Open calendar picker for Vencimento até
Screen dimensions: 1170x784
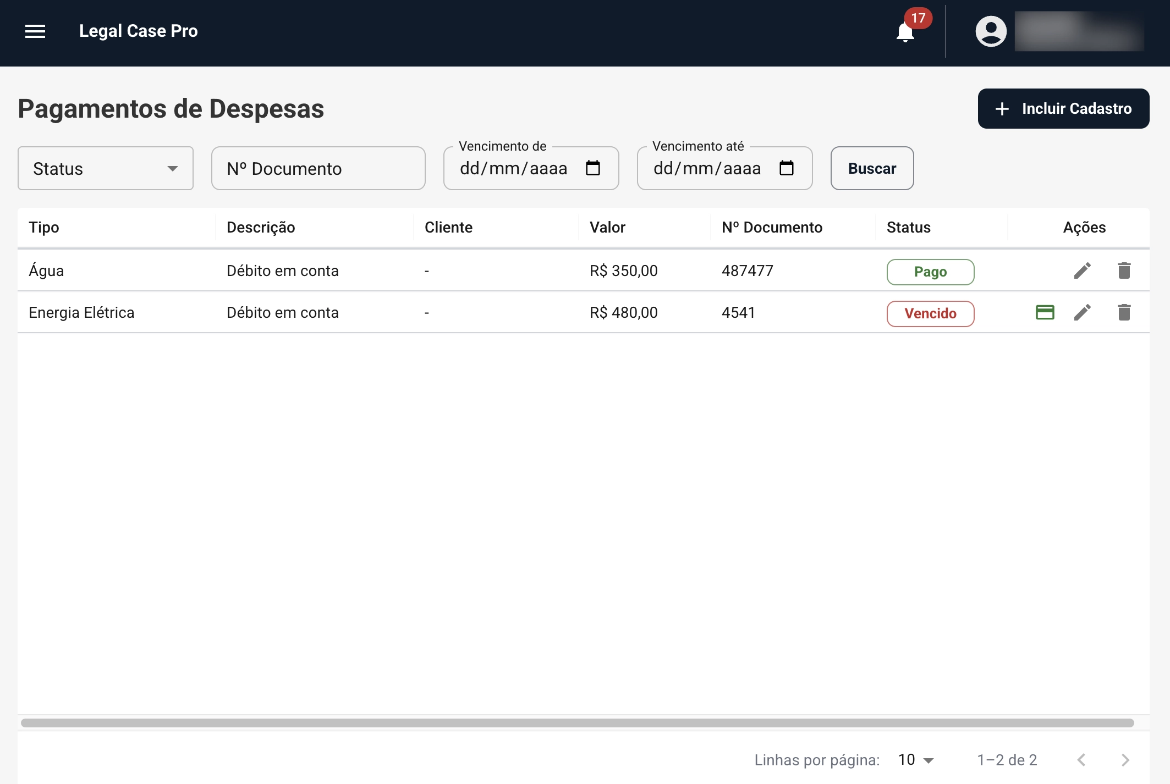[x=787, y=168]
